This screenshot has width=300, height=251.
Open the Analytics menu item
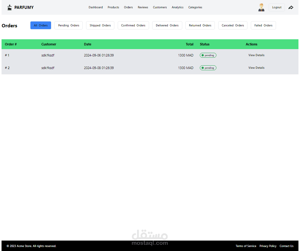[178, 7]
